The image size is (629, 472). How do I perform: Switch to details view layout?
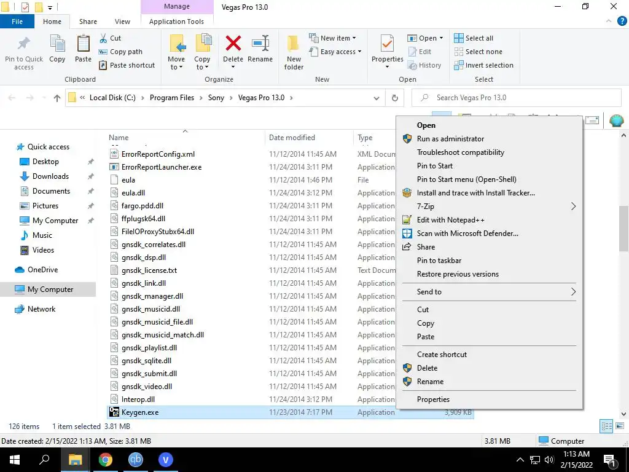pos(606,427)
